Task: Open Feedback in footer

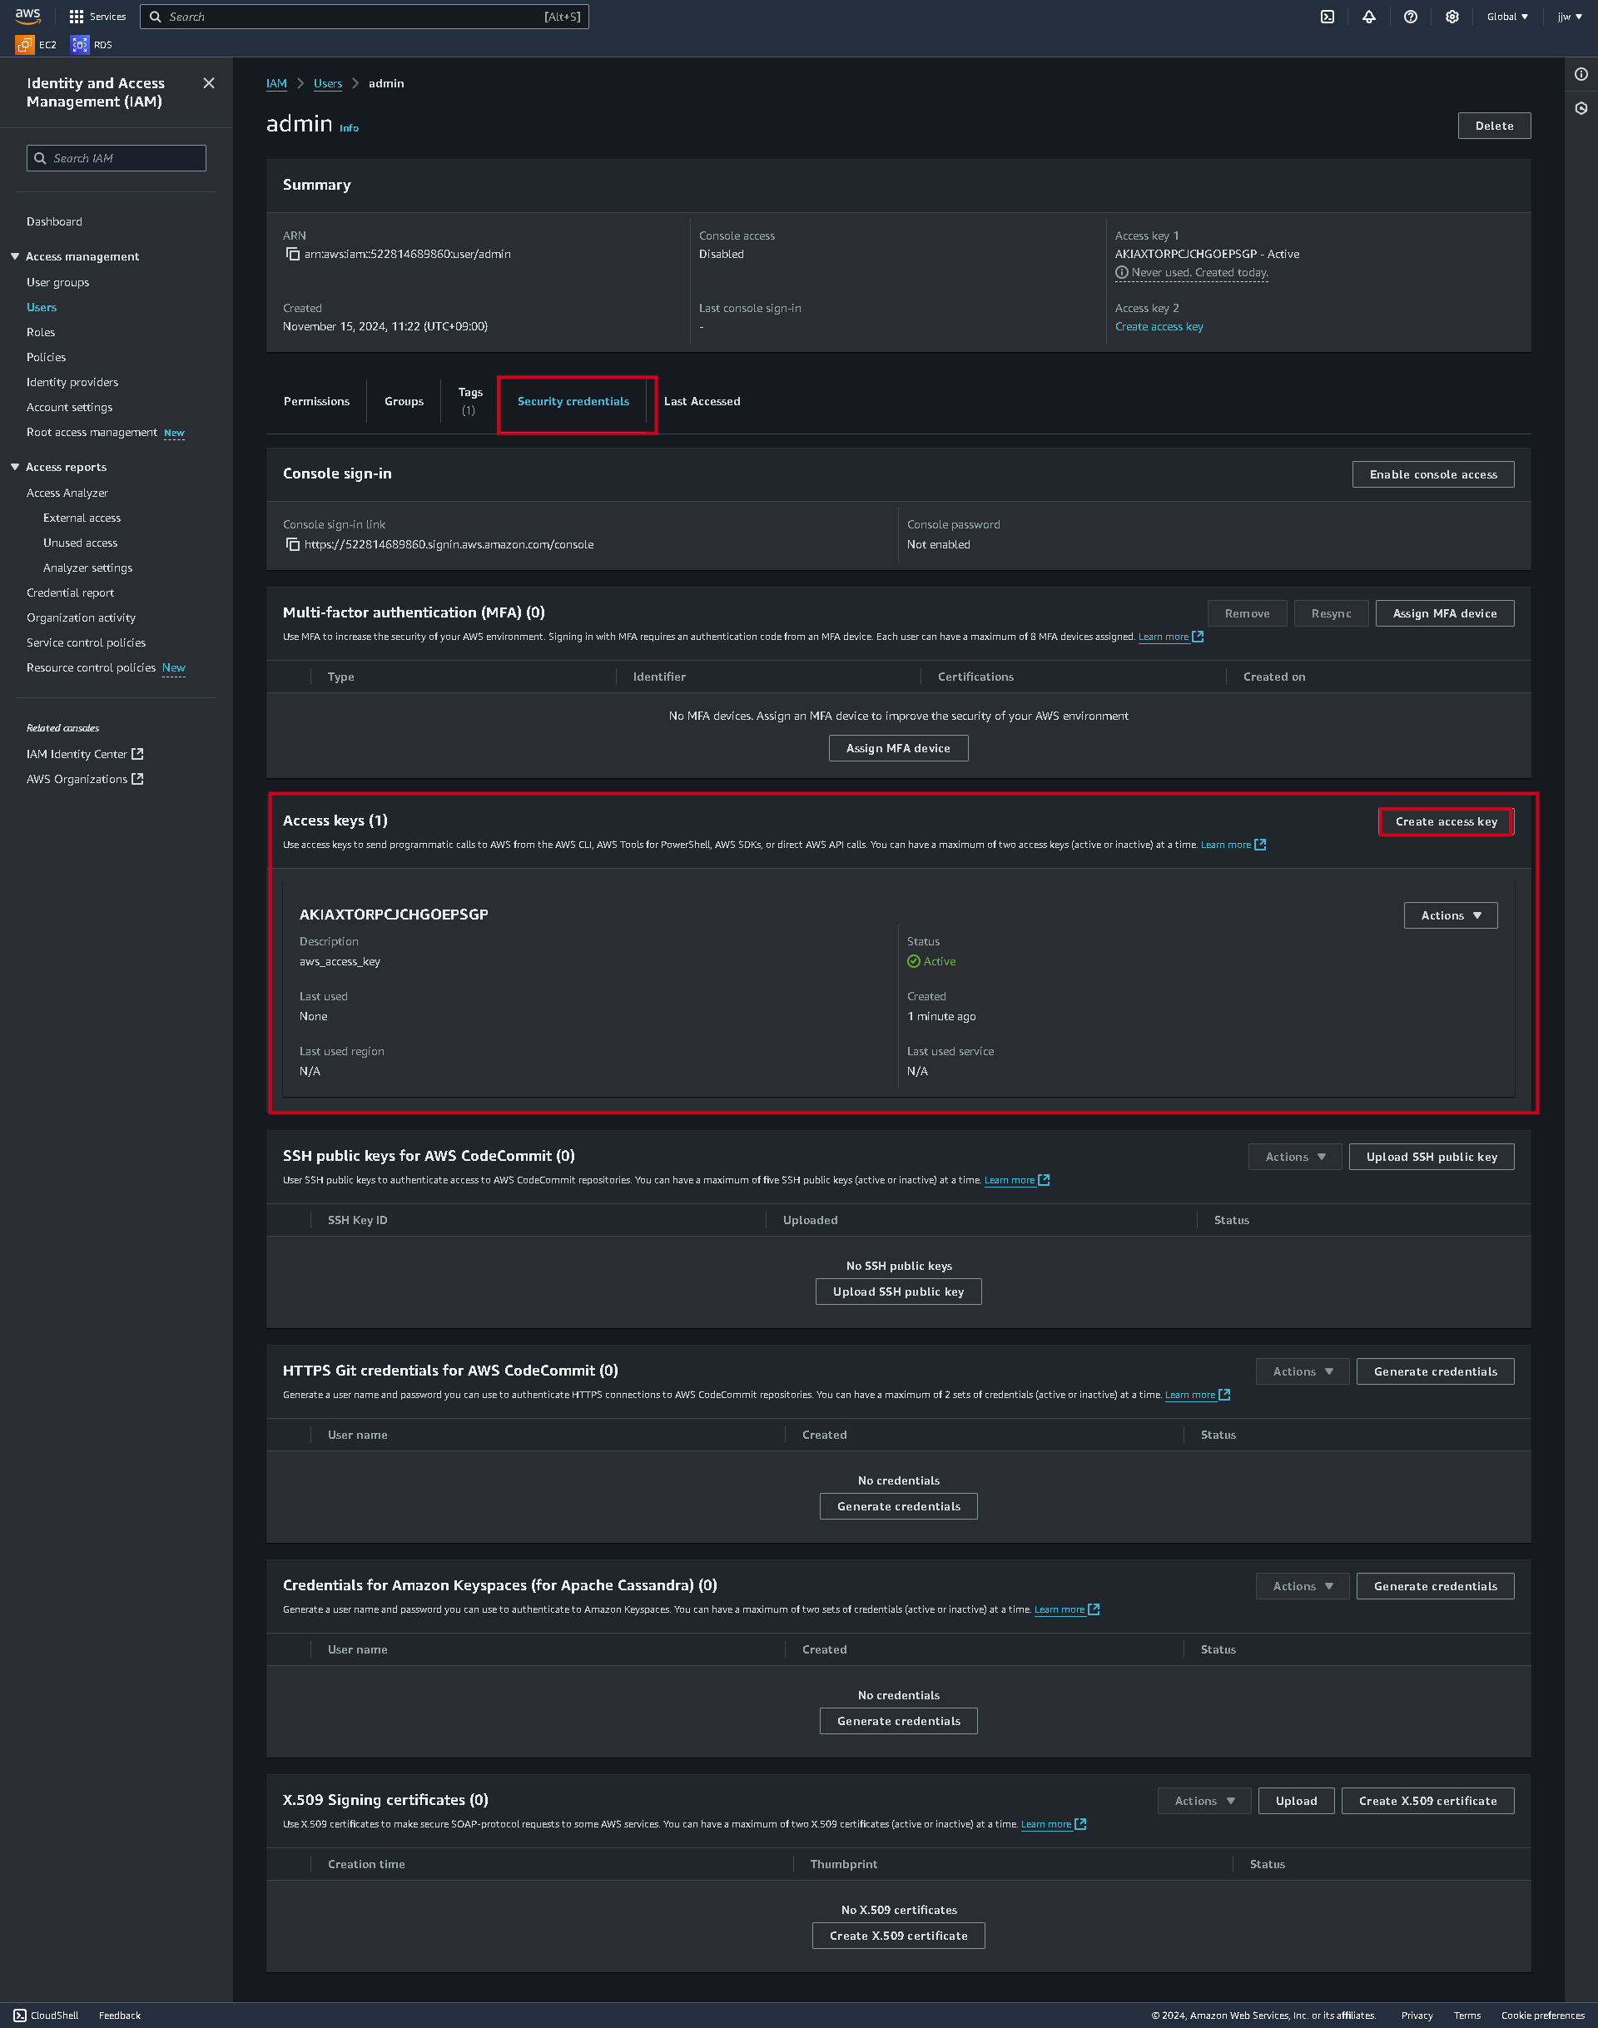Action: click(120, 2015)
